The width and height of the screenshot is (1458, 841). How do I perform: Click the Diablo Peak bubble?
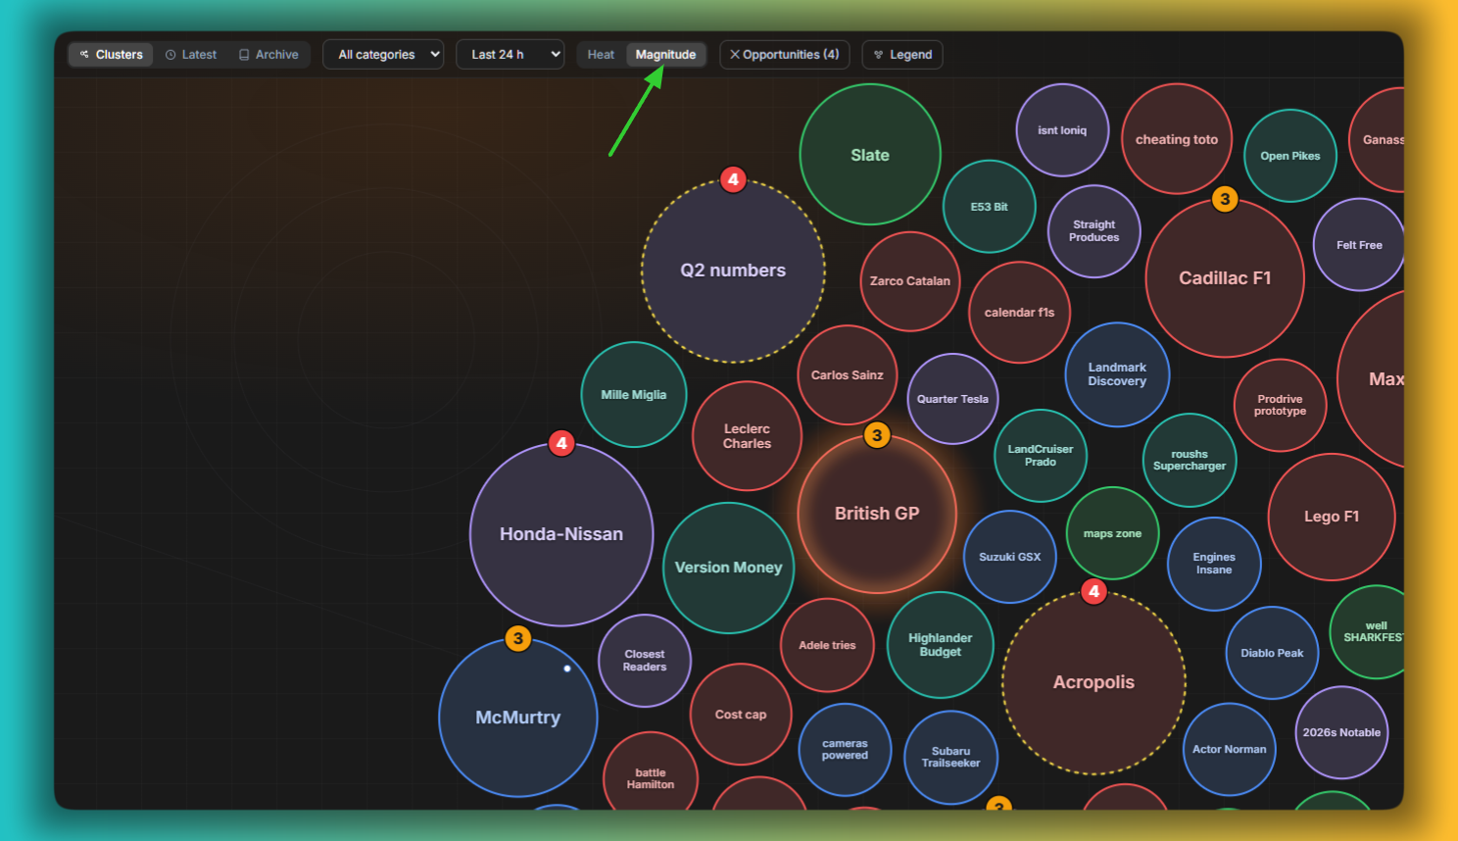click(x=1272, y=653)
